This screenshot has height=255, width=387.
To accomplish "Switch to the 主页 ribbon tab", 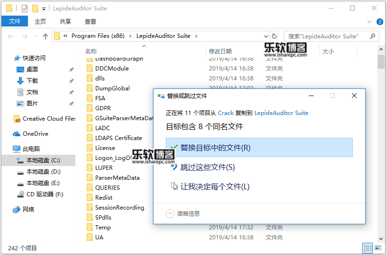I will 40,21.
